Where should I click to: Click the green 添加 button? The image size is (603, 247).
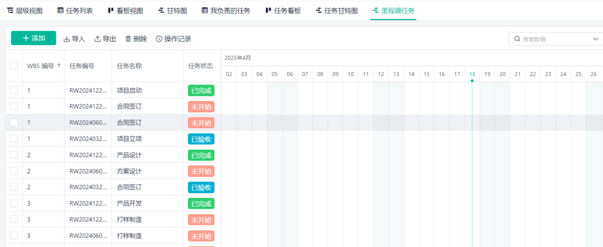[34, 38]
